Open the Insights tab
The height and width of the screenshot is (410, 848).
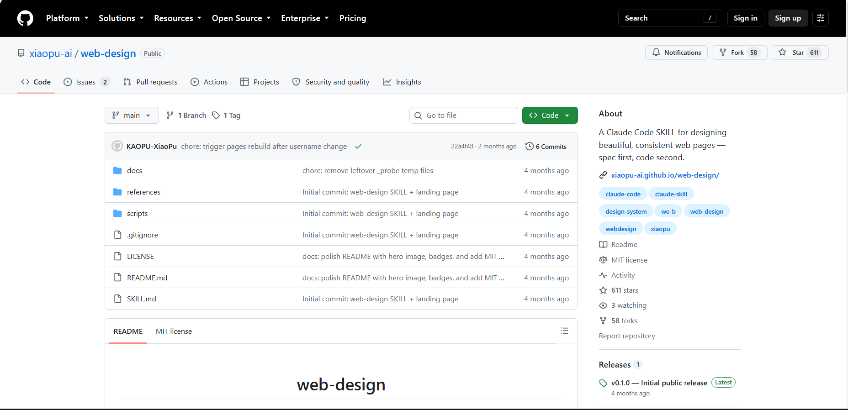[x=402, y=82]
